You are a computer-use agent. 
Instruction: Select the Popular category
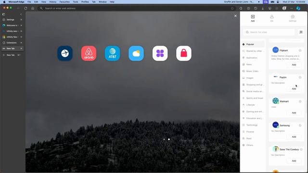pyautogui.click(x=253, y=44)
